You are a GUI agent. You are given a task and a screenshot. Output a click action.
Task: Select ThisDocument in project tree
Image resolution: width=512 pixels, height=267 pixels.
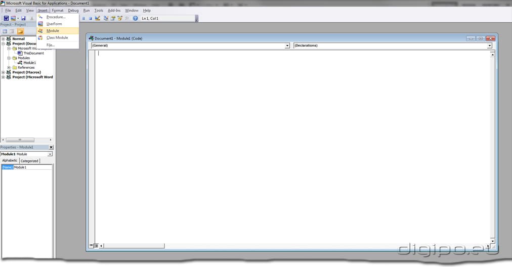click(x=33, y=53)
